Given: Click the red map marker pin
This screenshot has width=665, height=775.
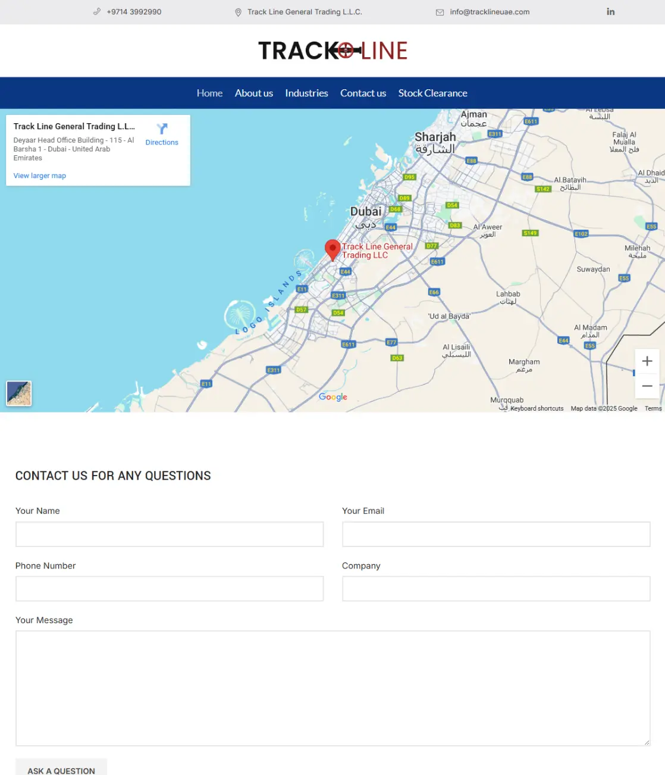Looking at the screenshot, I should pyautogui.click(x=332, y=250).
